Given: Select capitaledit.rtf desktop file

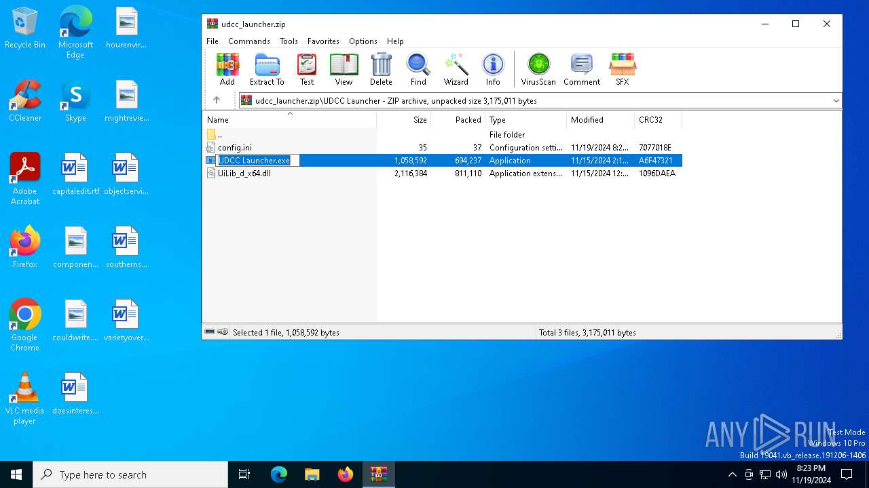Looking at the screenshot, I should [75, 174].
